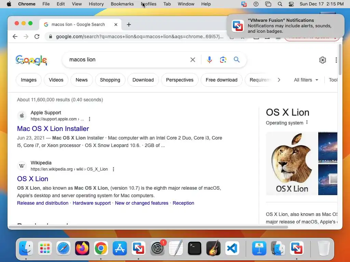350x262 pixels.
Task: Open Visual Studio Code from the Dock
Action: [x=232, y=248]
